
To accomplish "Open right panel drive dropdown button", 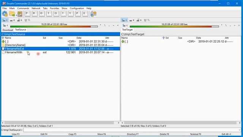I will click(125, 25).
